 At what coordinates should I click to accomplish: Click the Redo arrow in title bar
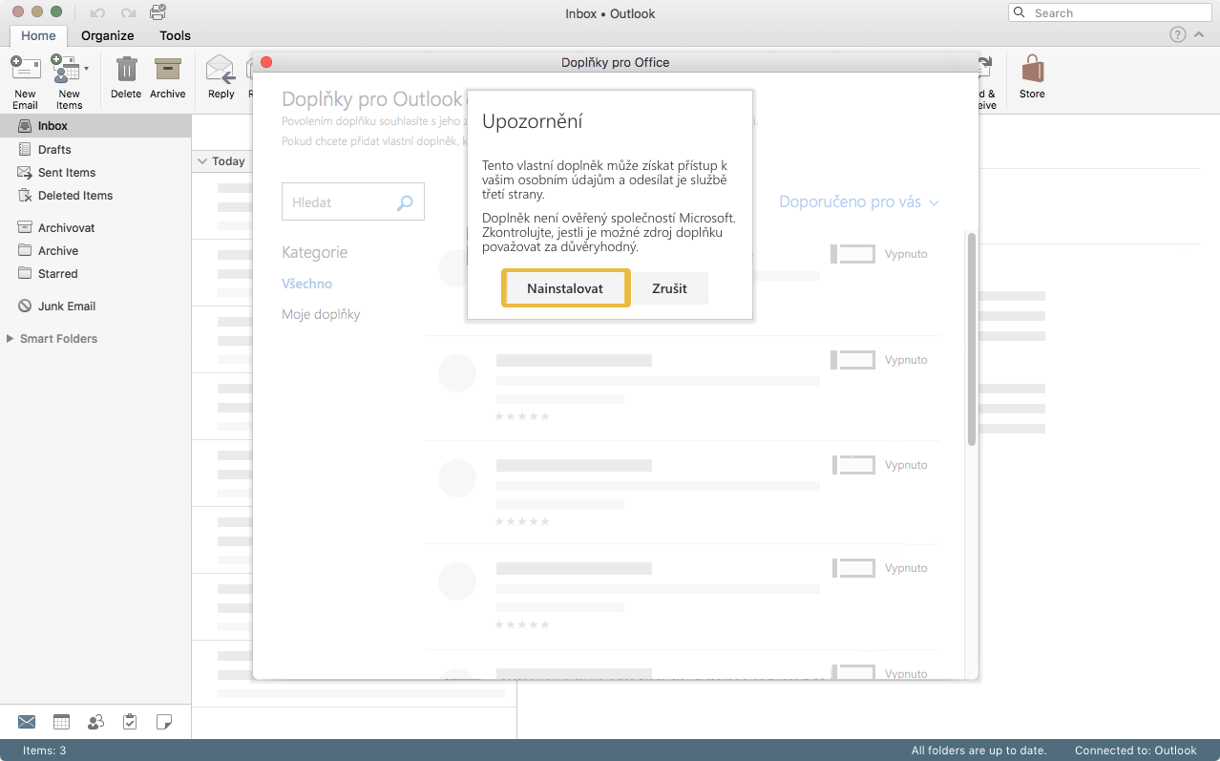(128, 13)
